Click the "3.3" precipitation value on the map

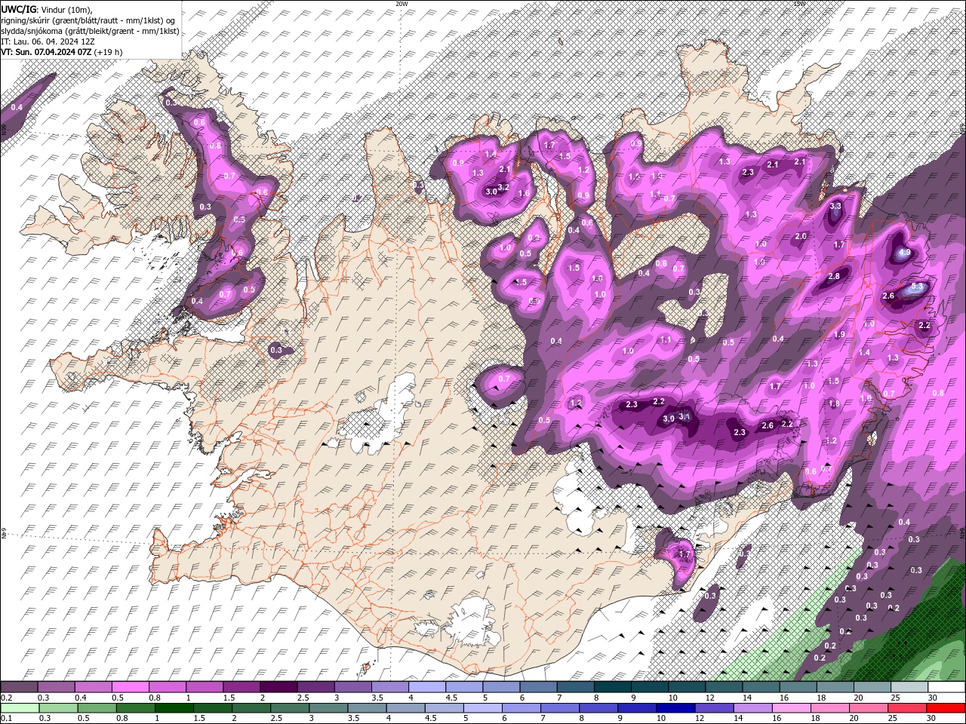(835, 206)
